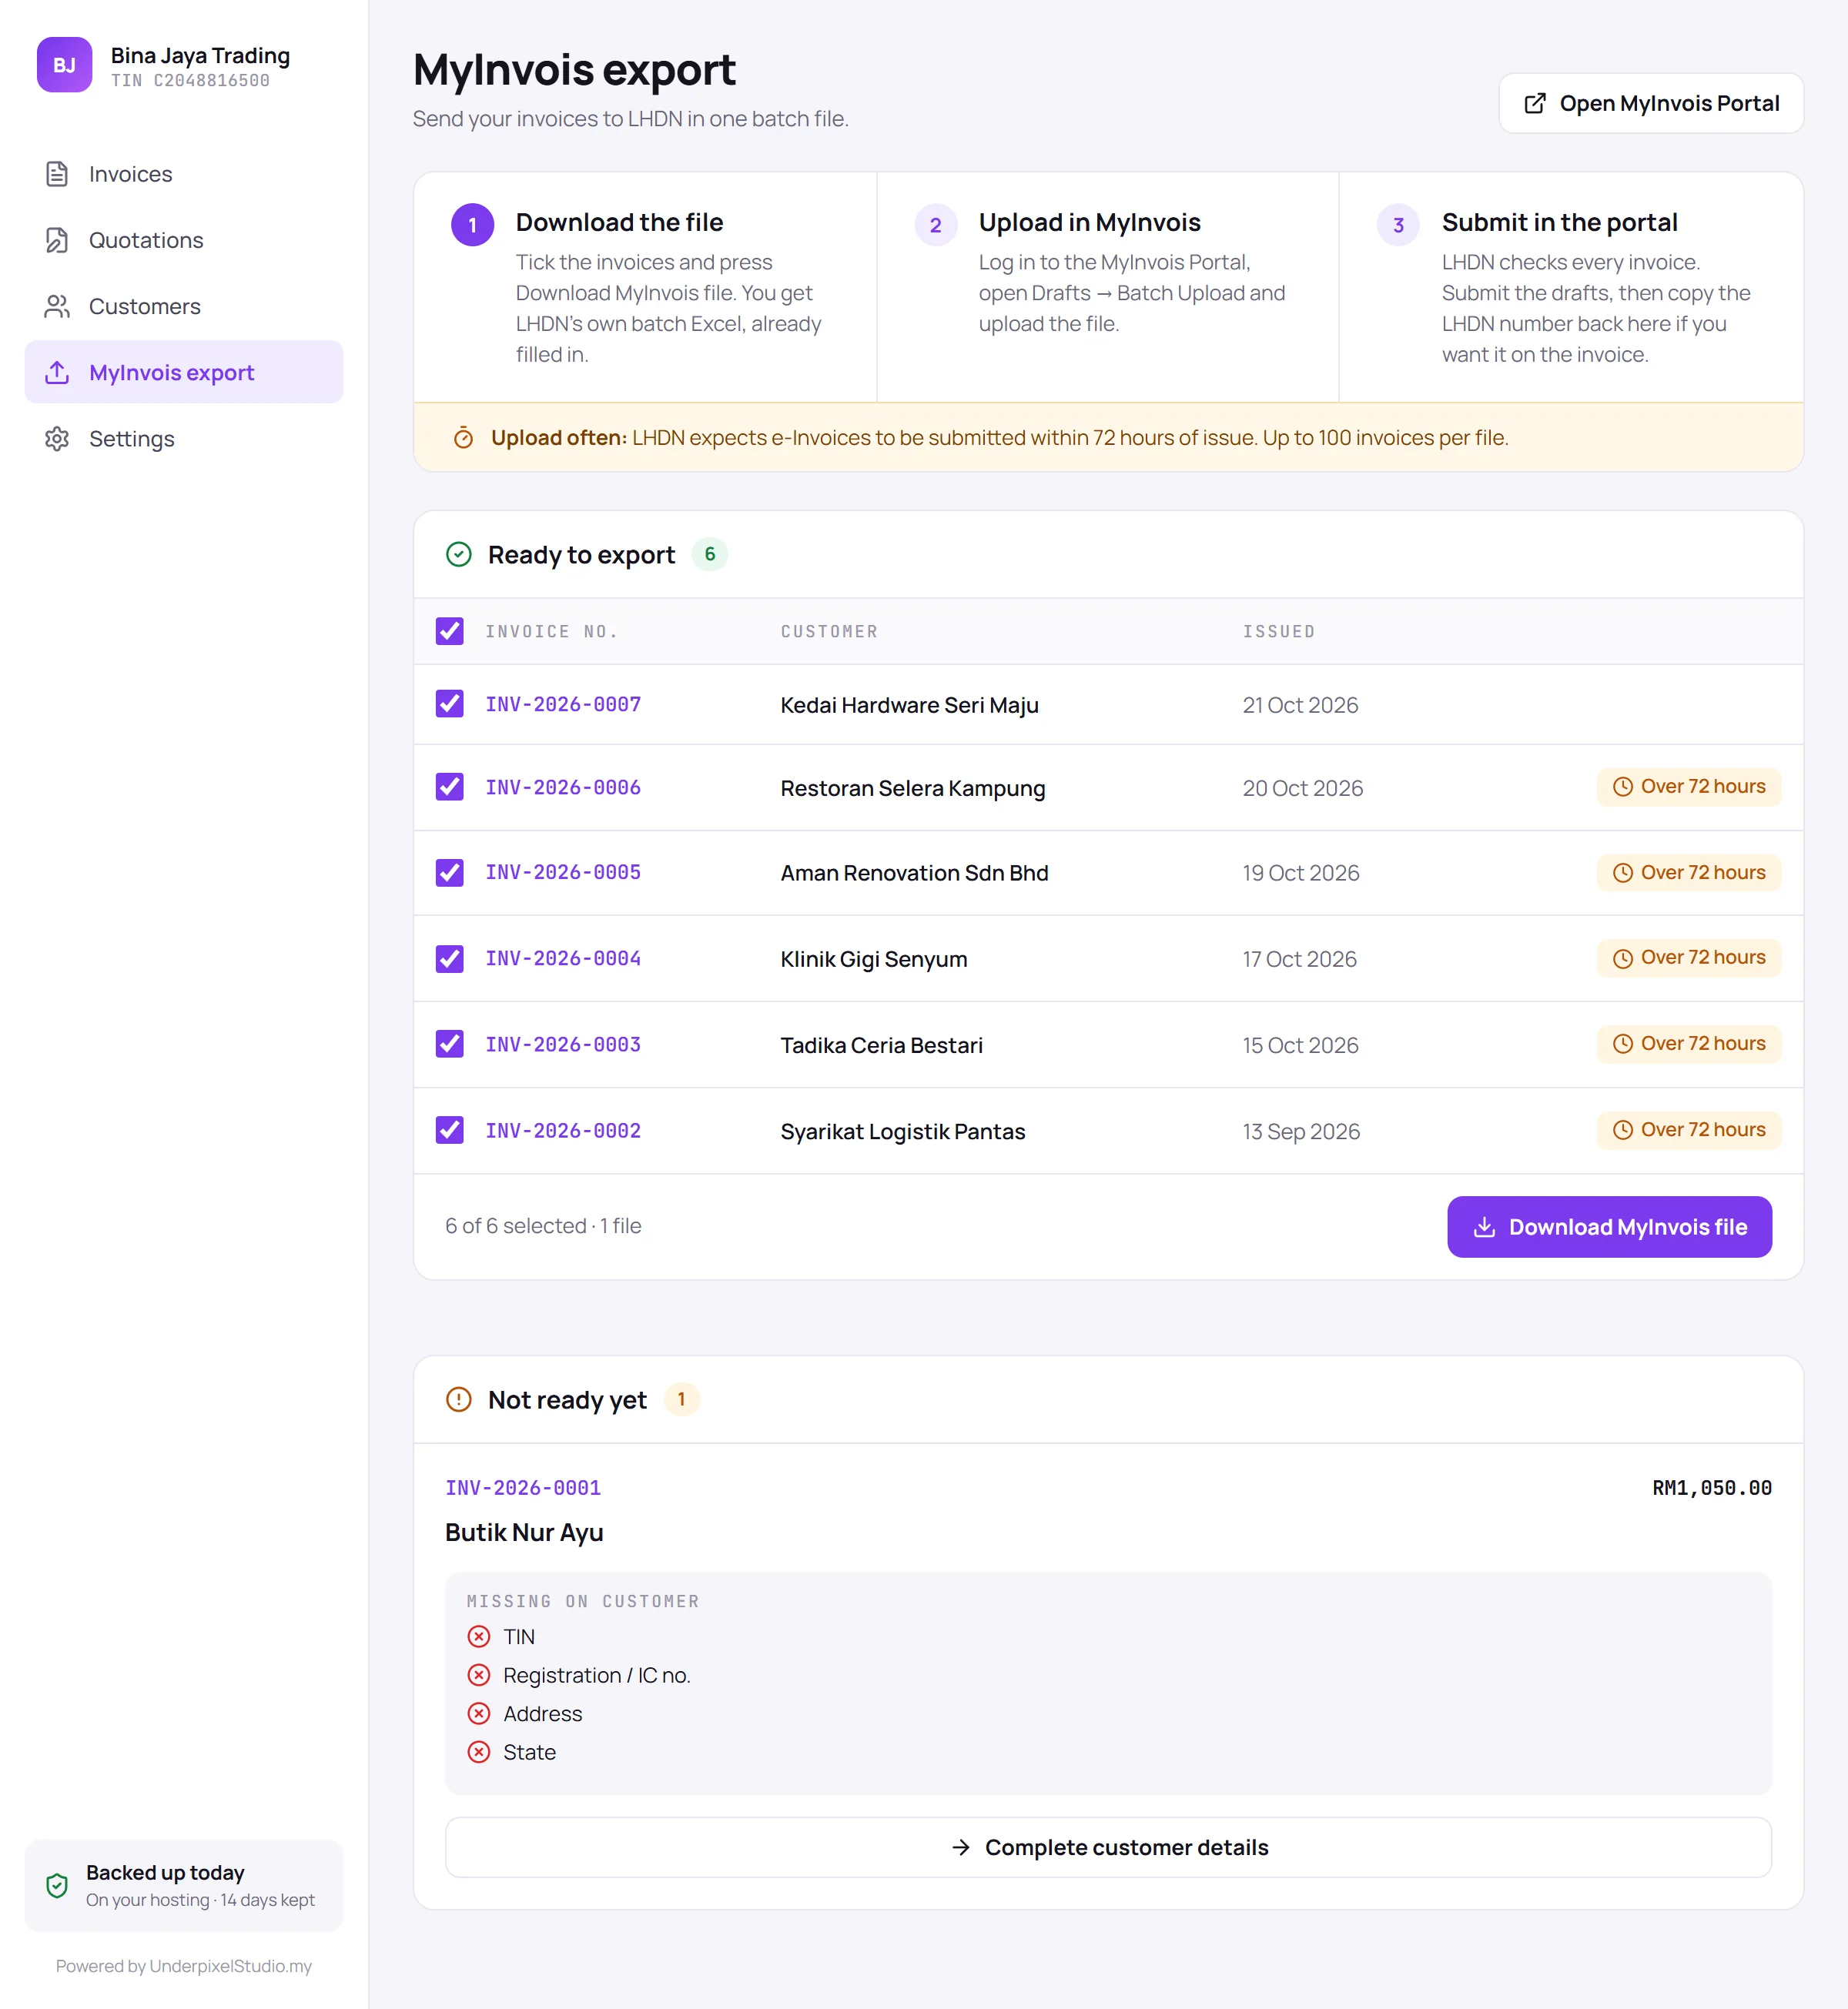Click customer name Aman Renovation Sdn Bhd

[914, 873]
